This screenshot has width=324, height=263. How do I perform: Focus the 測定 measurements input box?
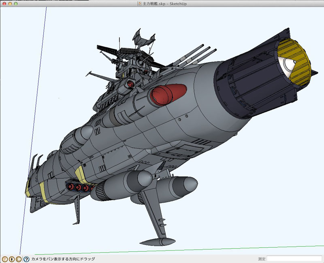[x=294, y=259]
